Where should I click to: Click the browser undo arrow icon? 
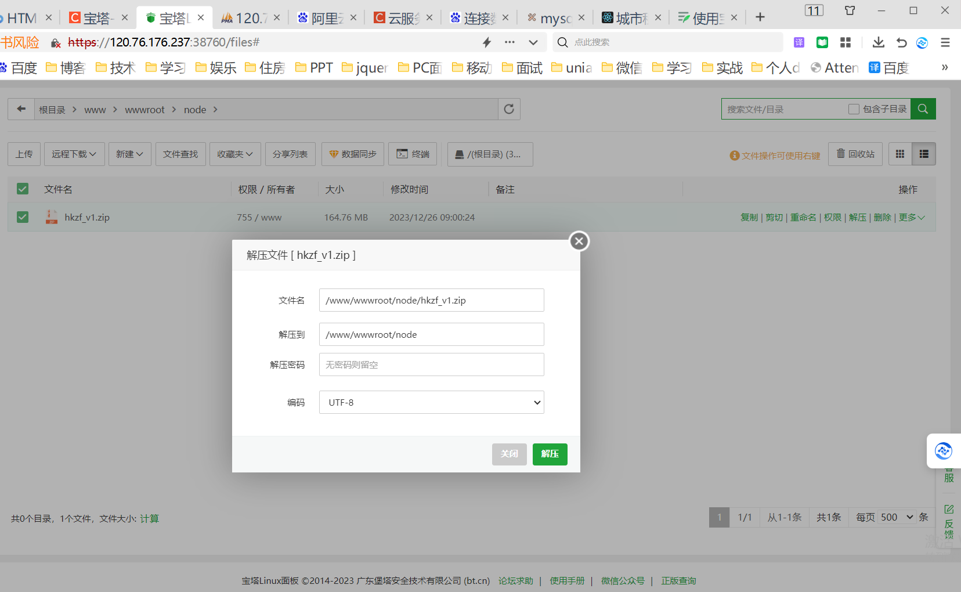tap(901, 42)
